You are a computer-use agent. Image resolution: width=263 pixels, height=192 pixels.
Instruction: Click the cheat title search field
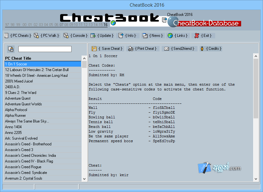click(x=45, y=49)
